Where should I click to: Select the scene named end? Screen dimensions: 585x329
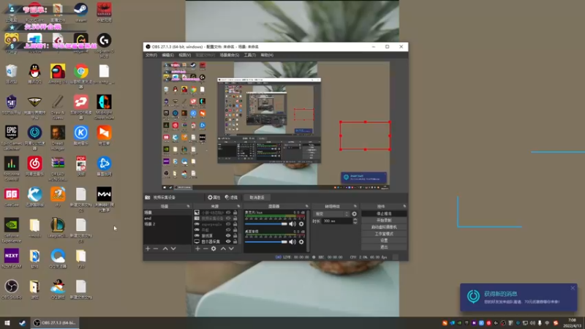pos(167,218)
